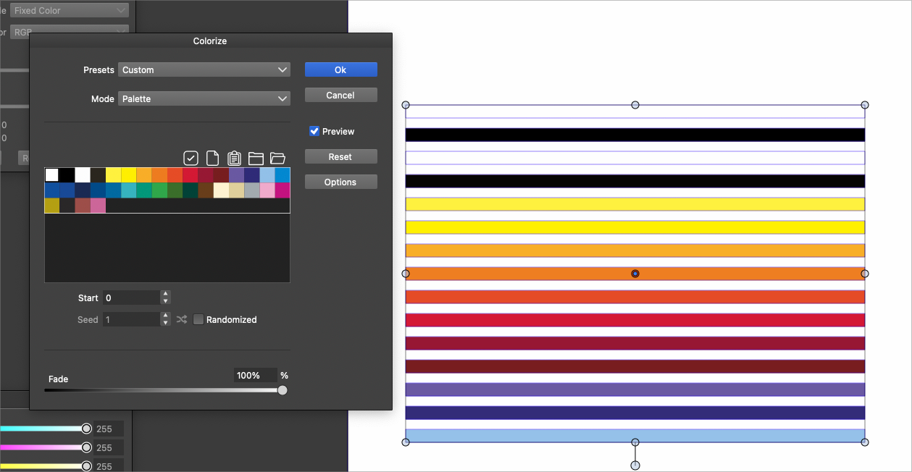Increase the Start value with up arrow
This screenshot has height=472, width=912.
coord(166,295)
